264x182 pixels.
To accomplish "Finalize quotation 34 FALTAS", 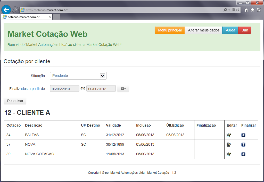I will pos(243,135).
